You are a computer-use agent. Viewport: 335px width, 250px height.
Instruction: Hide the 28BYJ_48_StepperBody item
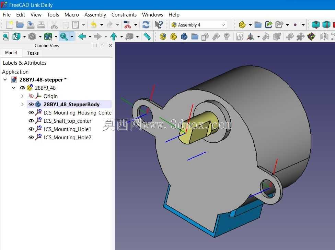(x=31, y=104)
